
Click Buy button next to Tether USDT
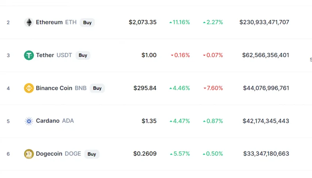[x=83, y=55]
